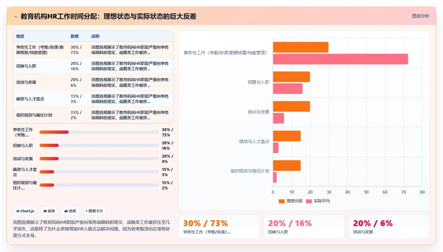Click the orange 理想分配 bar for 招聘与入职

[x=291, y=77]
